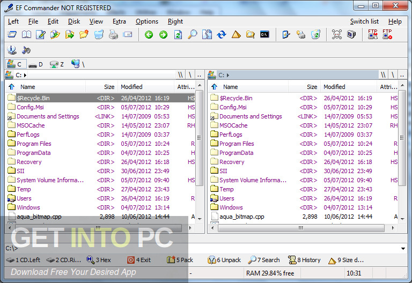This screenshot has height=283, width=412.
Task: Click the 5 Pack function button
Action: point(180,260)
